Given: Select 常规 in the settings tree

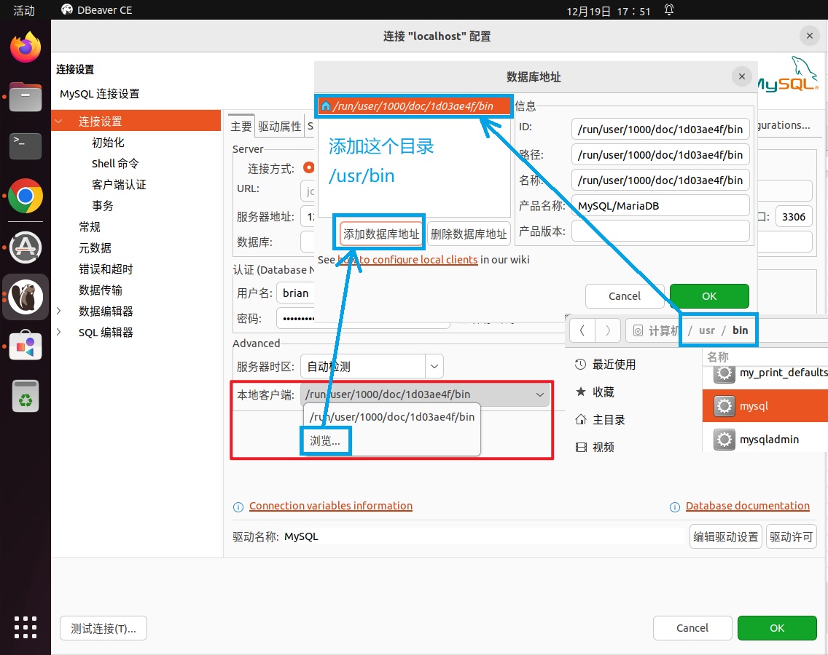Looking at the screenshot, I should coord(89,227).
